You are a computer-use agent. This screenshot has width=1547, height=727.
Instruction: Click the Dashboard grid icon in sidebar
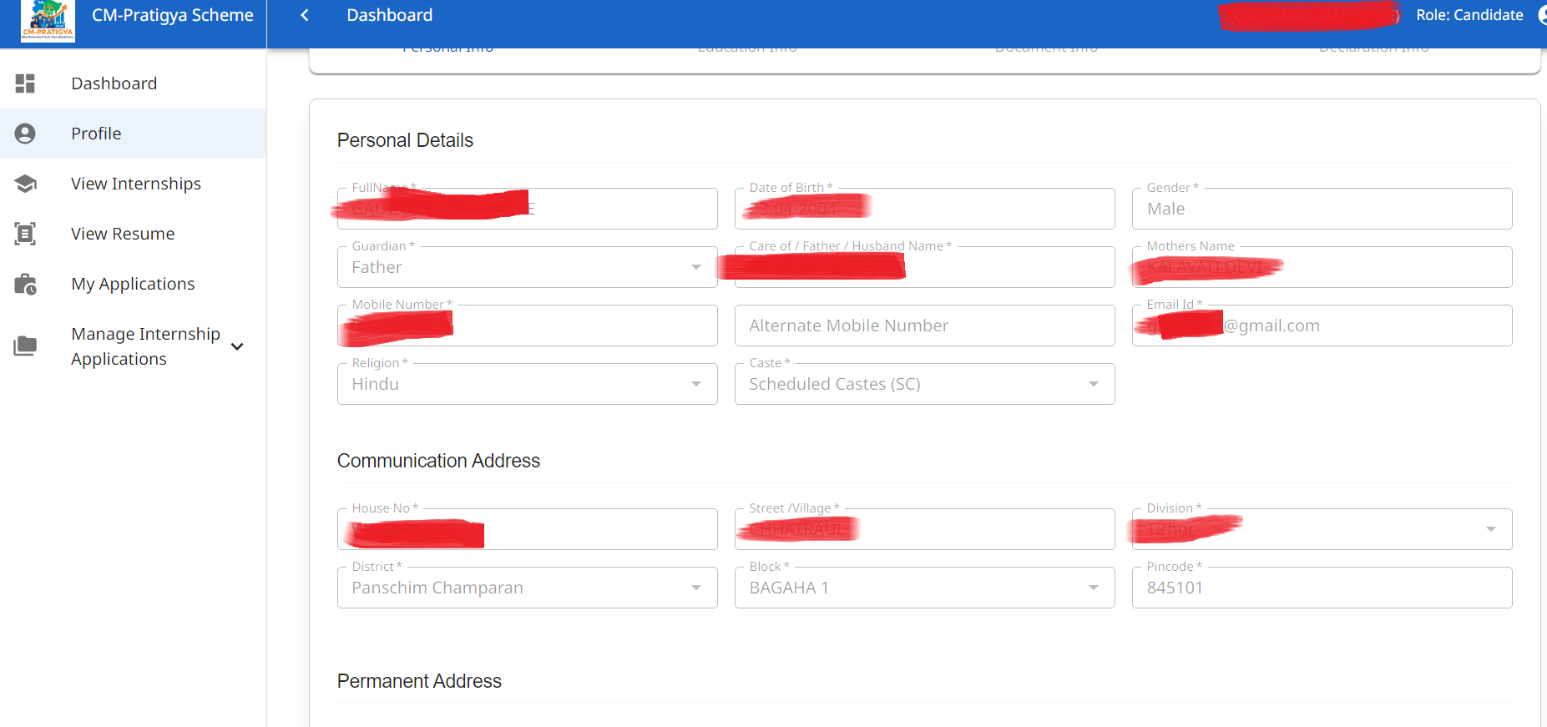click(x=25, y=83)
